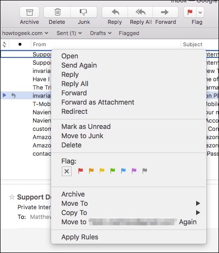Click the Archive toolbar icon
Viewport: 219px width, 253px height.
tap(29, 12)
